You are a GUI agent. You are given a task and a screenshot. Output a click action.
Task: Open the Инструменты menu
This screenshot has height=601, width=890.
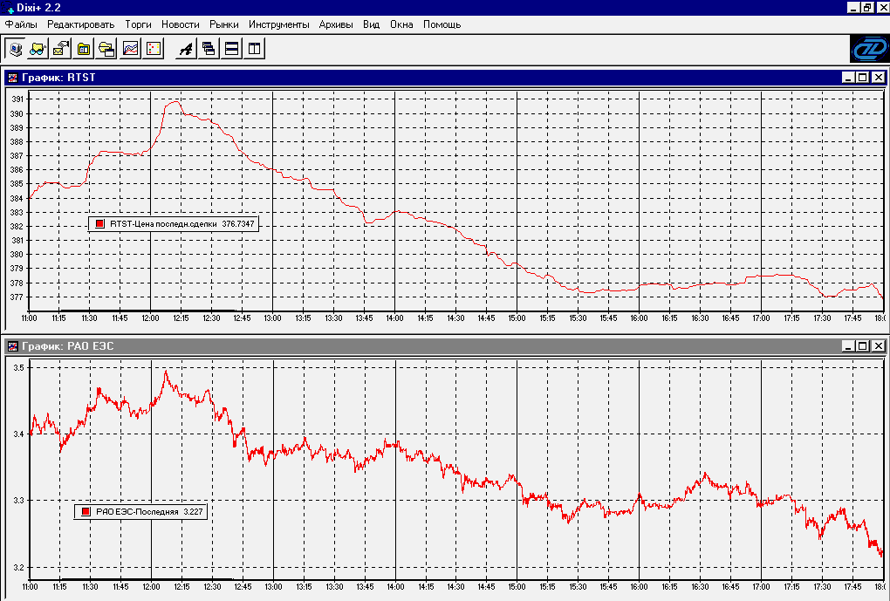tap(278, 24)
